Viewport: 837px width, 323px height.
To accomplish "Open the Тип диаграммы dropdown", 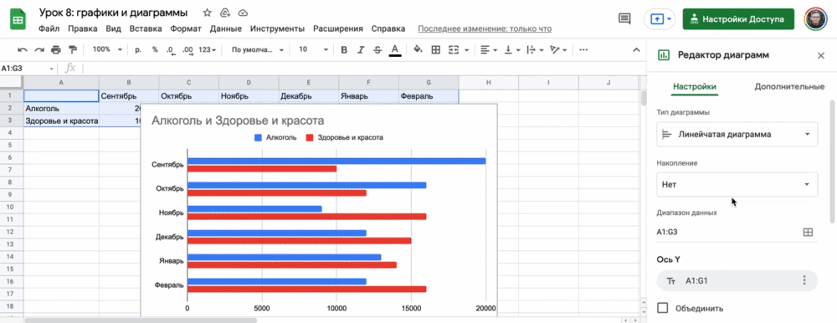I will pos(737,134).
